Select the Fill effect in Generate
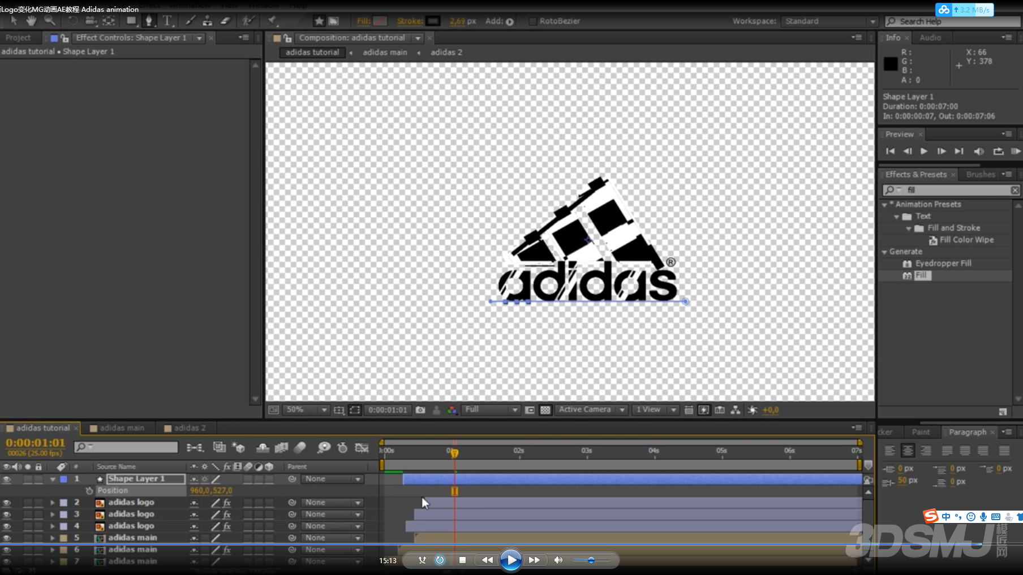This screenshot has width=1023, height=575. tap(922, 276)
